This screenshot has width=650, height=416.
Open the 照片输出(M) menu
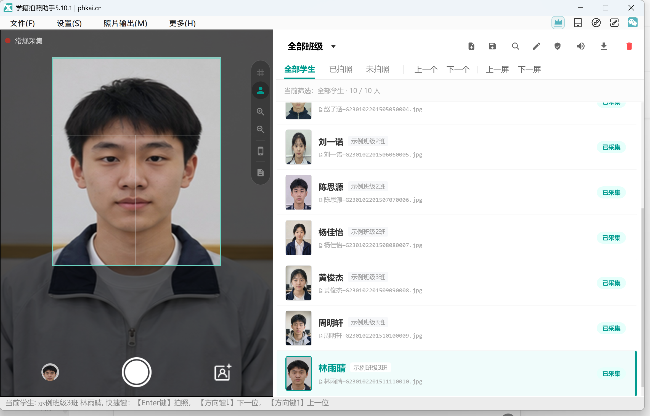pos(125,23)
